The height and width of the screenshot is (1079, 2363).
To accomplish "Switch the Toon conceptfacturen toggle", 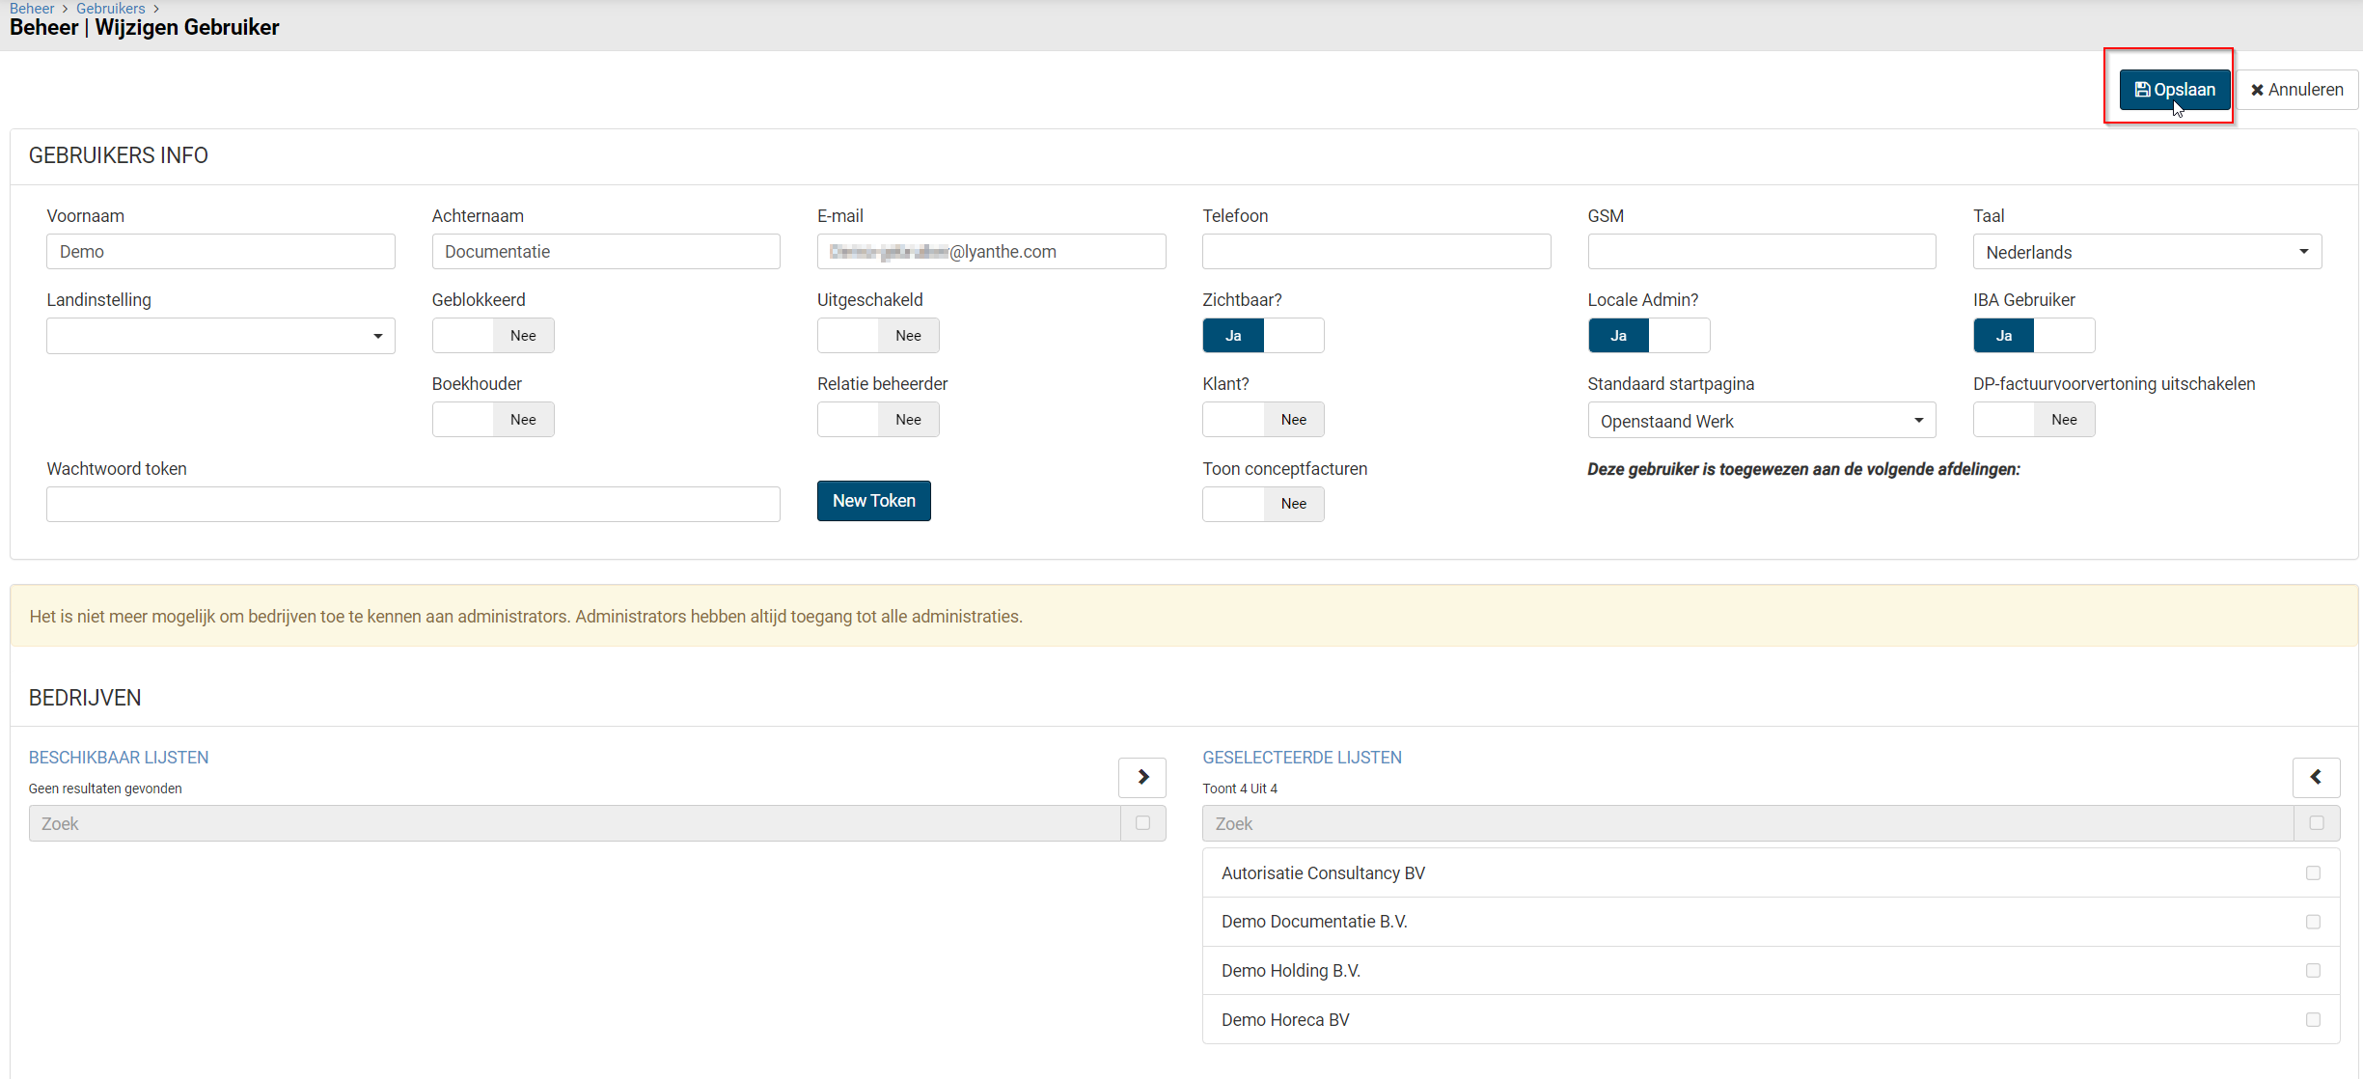I will pos(1262,504).
